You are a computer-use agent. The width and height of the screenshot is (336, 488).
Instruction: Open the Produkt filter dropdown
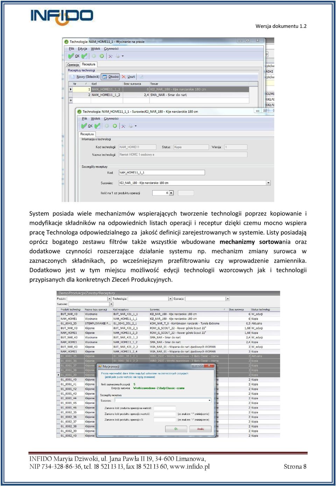(x=110, y=299)
